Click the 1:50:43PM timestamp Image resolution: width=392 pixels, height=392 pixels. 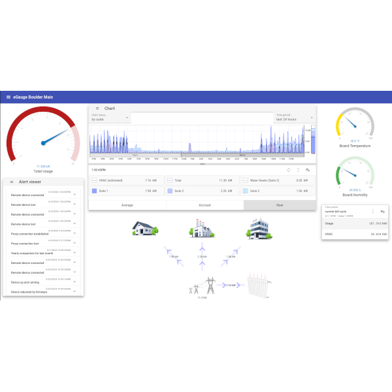pyautogui.click(x=99, y=170)
